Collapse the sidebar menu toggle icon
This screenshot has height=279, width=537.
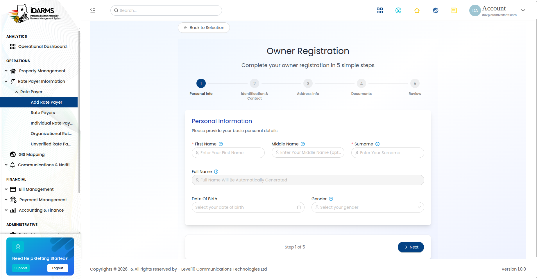pyautogui.click(x=93, y=10)
